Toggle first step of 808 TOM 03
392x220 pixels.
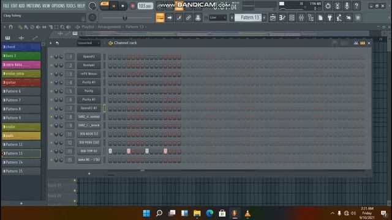110,151
